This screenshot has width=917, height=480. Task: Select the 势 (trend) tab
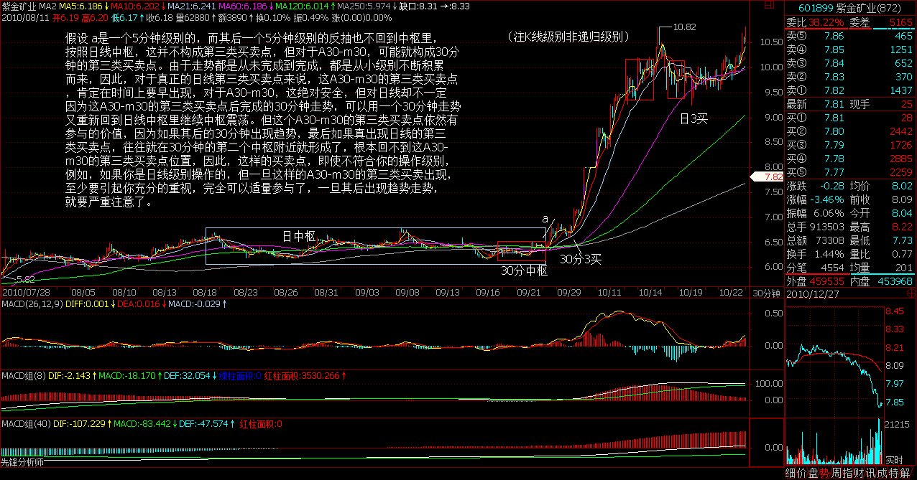click(x=826, y=473)
